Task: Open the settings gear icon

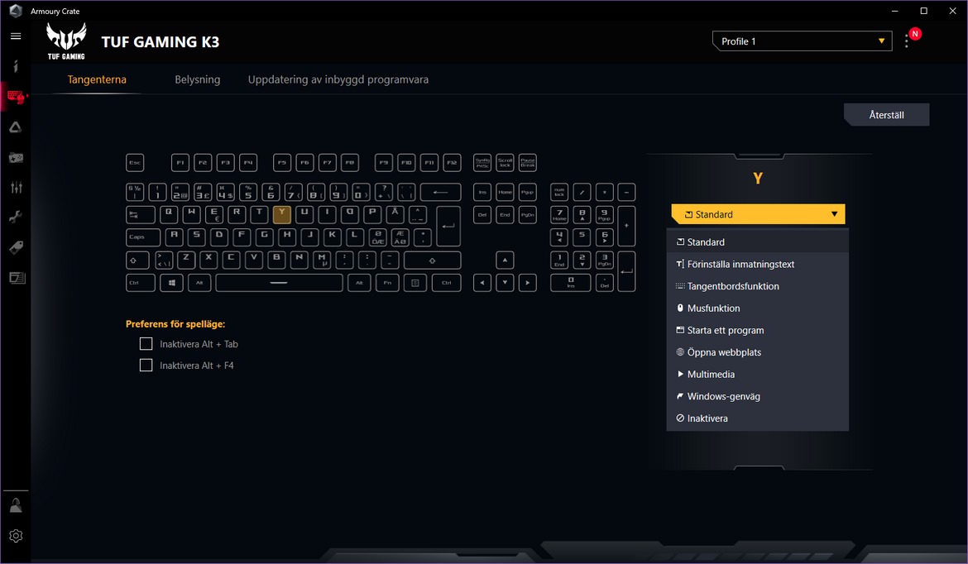Action: pyautogui.click(x=16, y=536)
